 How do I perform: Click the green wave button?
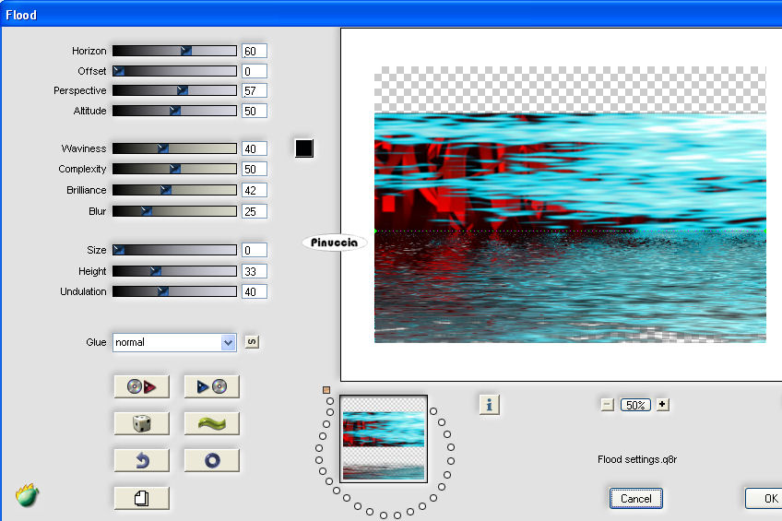(212, 423)
